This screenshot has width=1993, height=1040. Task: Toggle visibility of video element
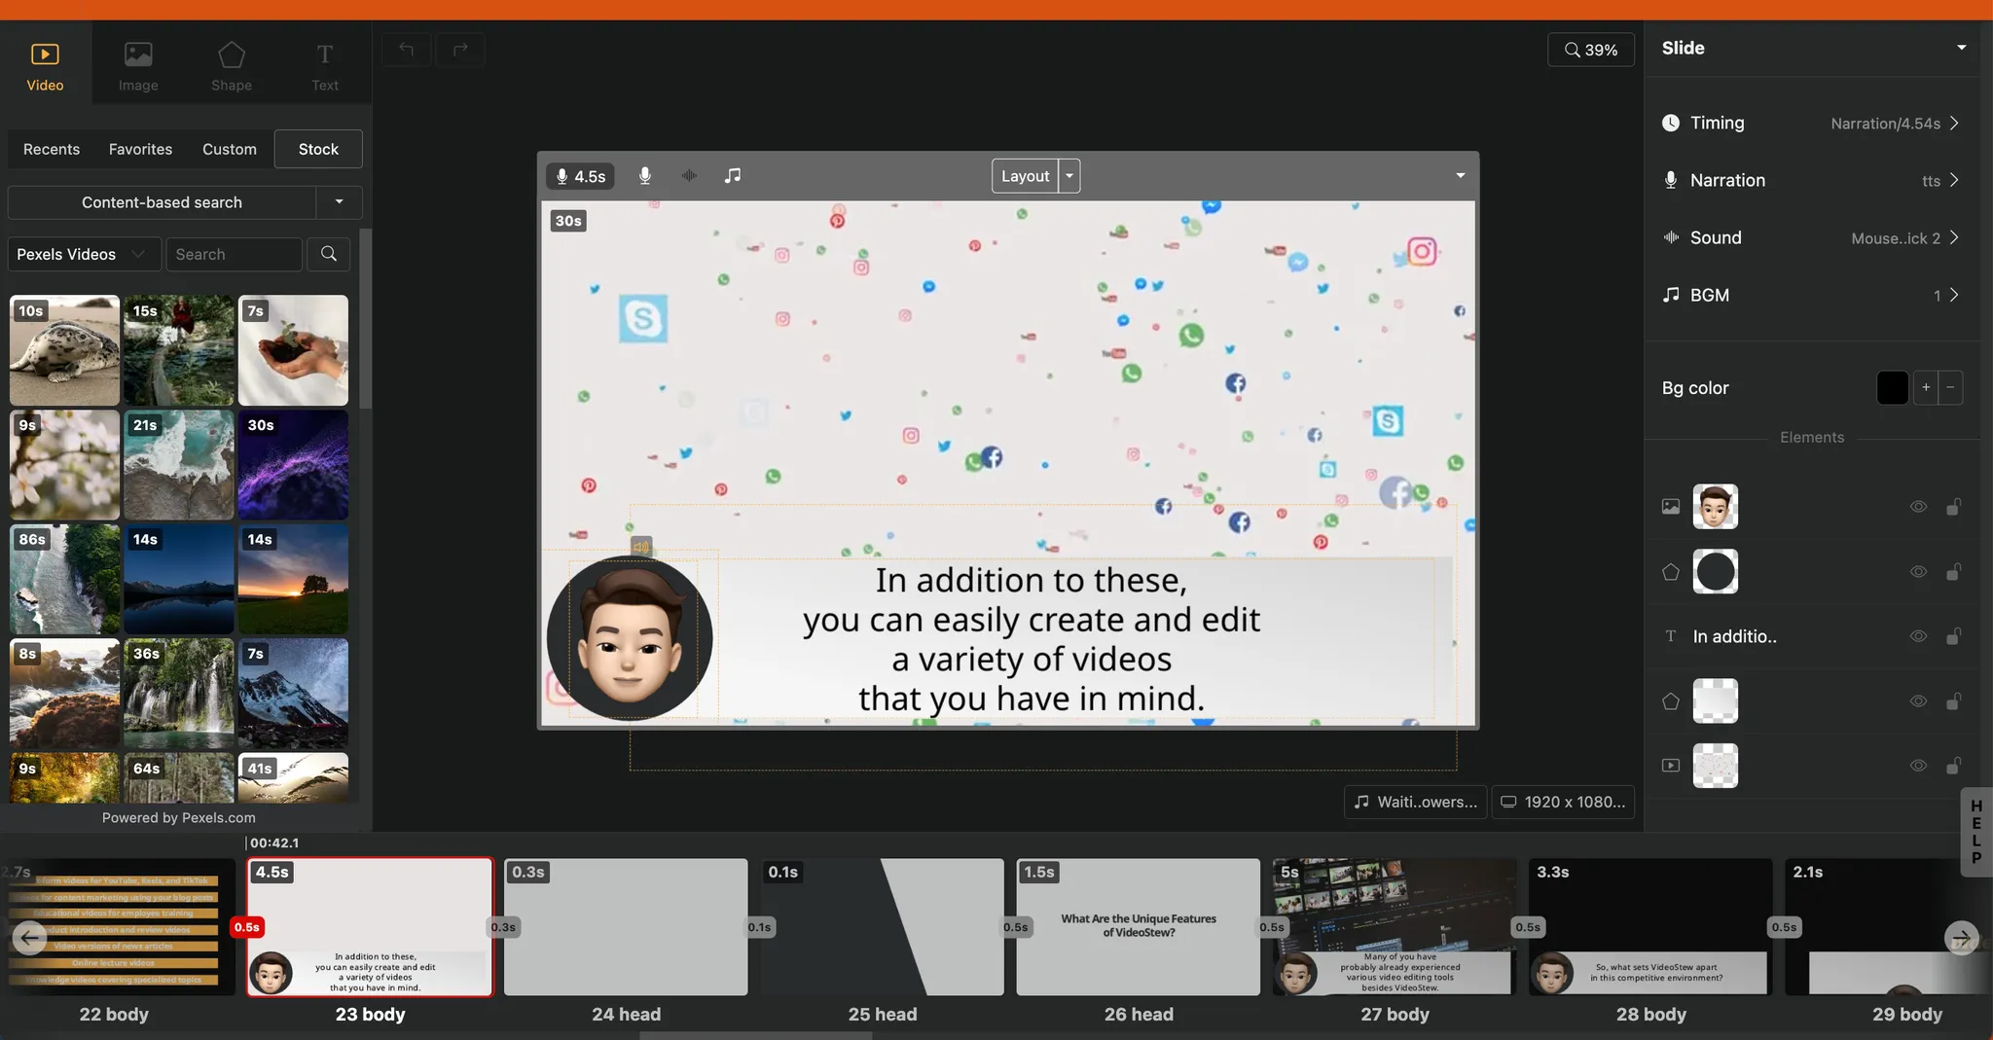click(1918, 766)
